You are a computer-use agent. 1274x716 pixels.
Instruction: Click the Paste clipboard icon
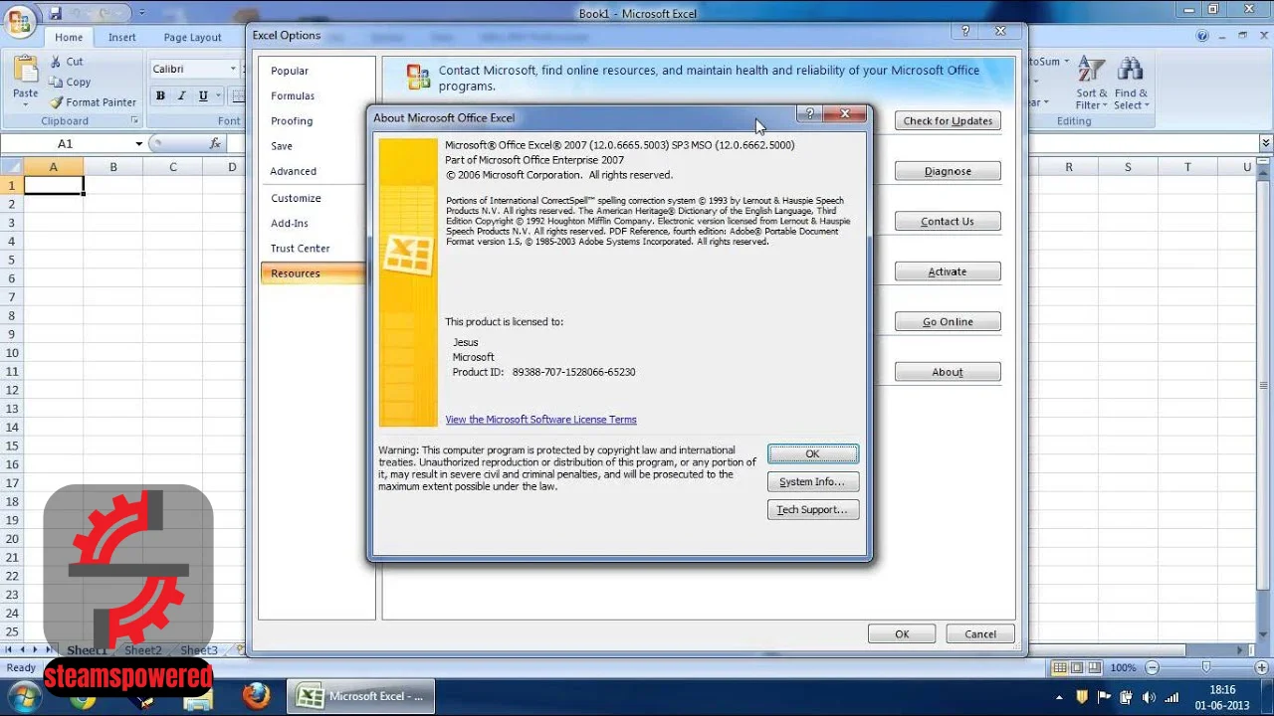tap(26, 70)
